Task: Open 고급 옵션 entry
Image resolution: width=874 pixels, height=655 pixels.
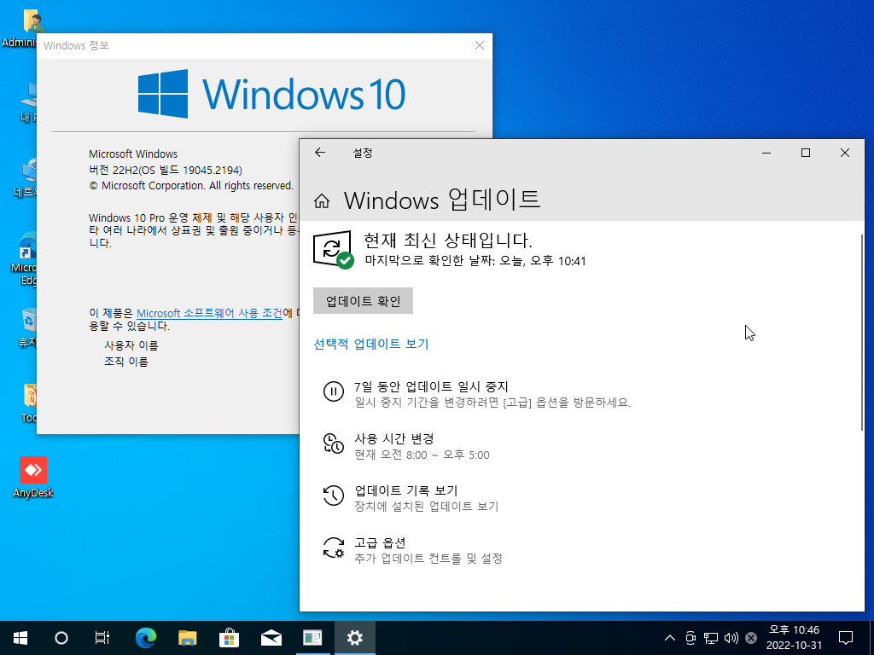Action: point(380,542)
